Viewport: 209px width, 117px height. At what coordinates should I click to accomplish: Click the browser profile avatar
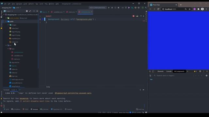tap(202, 9)
